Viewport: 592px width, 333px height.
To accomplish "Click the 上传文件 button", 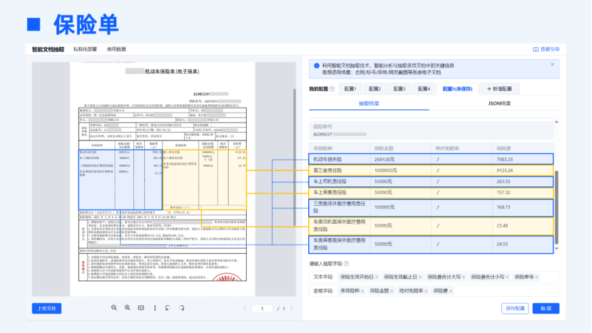I will (x=47, y=308).
